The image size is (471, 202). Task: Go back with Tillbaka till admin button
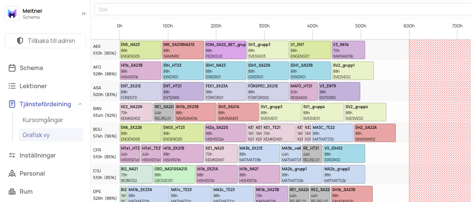45,41
